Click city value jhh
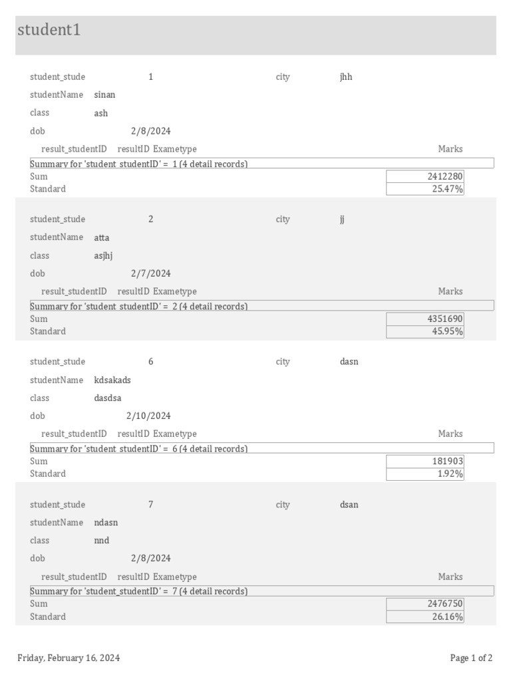The image size is (511, 681). [x=346, y=76]
